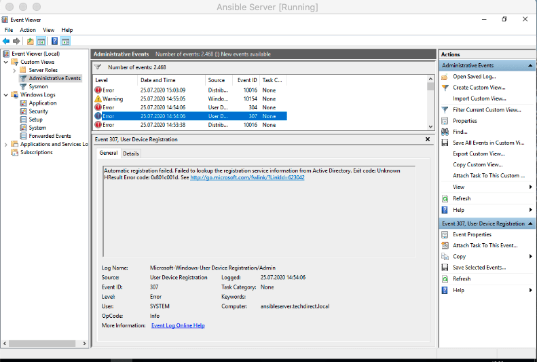This screenshot has width=537, height=362.
Task: Collapse the Windows Logs tree node
Action: [x=6, y=95]
